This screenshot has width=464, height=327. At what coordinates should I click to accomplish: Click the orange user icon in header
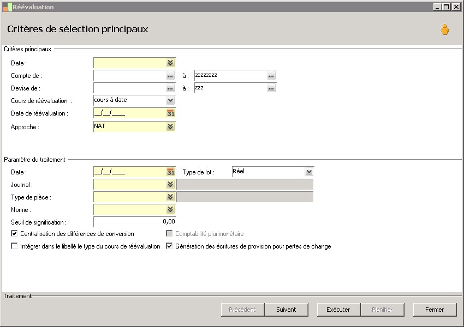click(x=445, y=30)
